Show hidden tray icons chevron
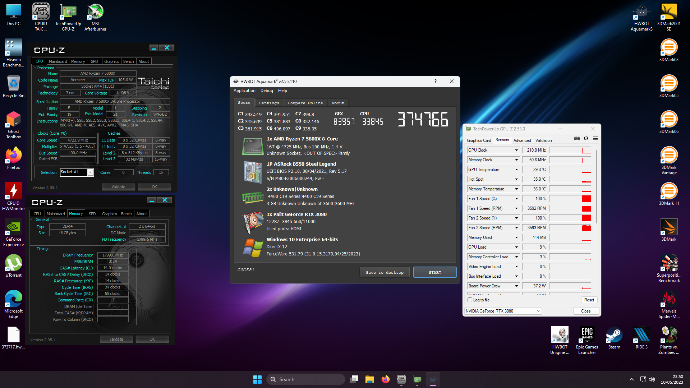The image size is (690, 388). click(631, 379)
